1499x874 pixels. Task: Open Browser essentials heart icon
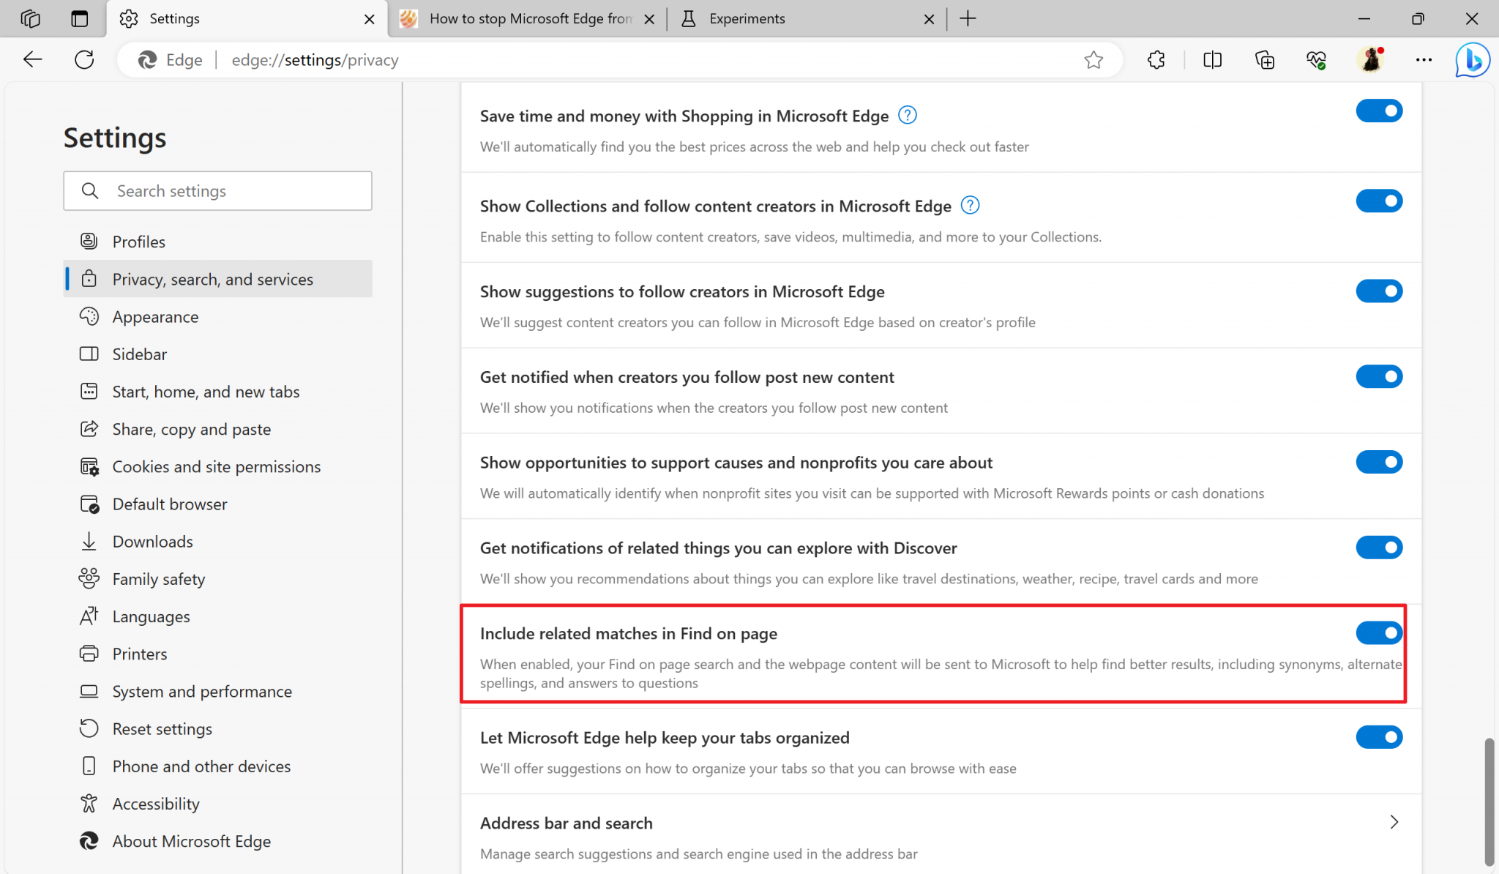point(1316,59)
